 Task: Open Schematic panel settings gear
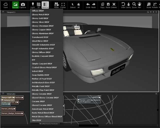point(156,94)
